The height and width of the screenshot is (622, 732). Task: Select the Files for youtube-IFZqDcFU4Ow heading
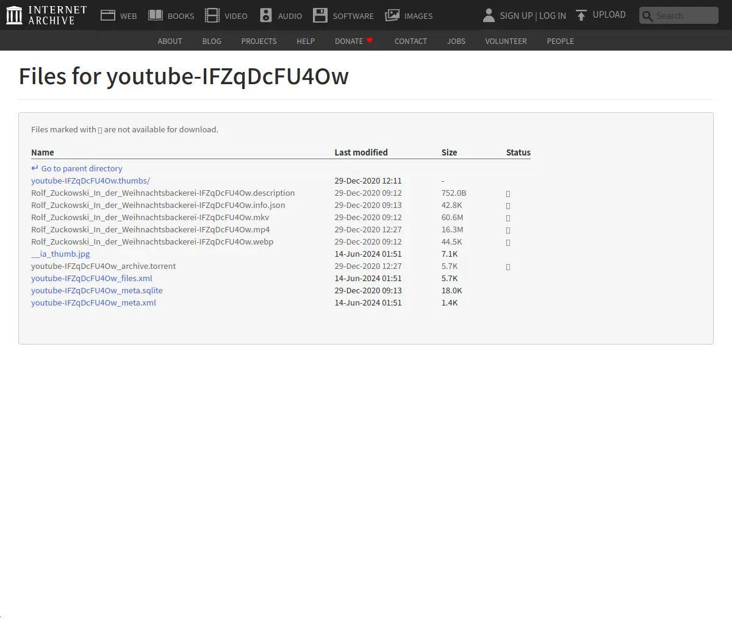[x=184, y=77]
